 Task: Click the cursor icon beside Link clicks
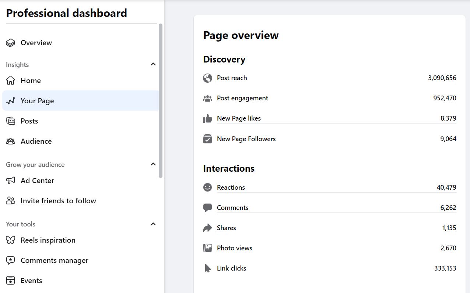tap(207, 268)
